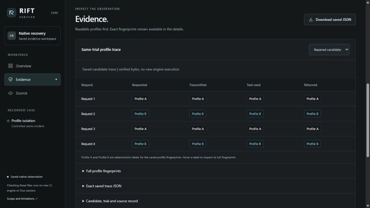Click Request 3 Requested Profile A badge
The width and height of the screenshot is (370, 208).
click(140, 129)
